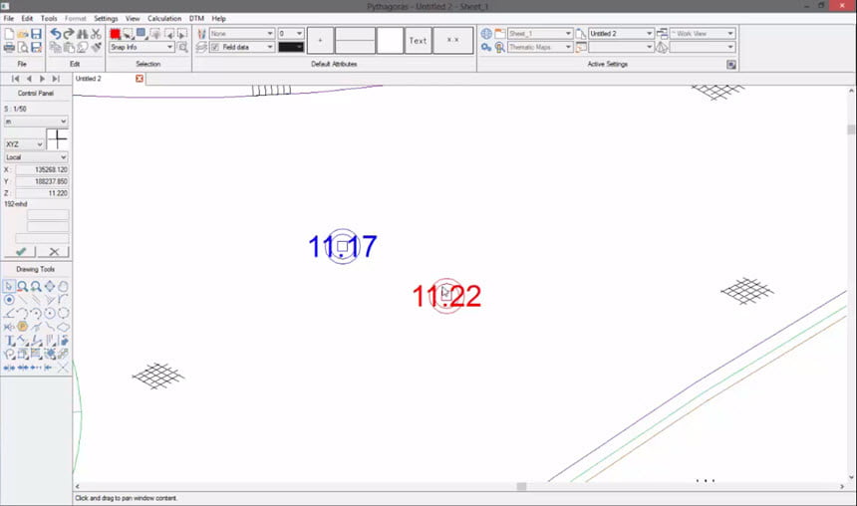Cancel with the X button in Control Panel

[x=54, y=252]
